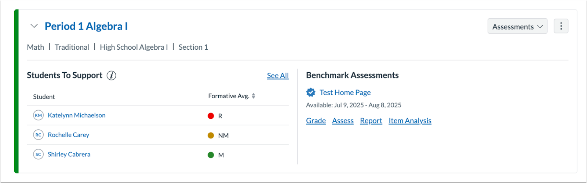Open the Assessments dropdown
The image size is (587, 183).
(x=517, y=27)
